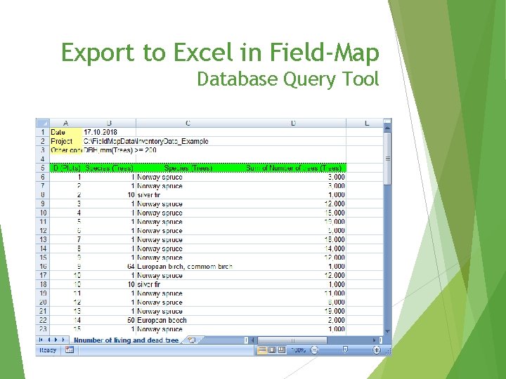This screenshot has width=506, height=379.
Task: Select the 'Project' cell
Action: point(66,141)
